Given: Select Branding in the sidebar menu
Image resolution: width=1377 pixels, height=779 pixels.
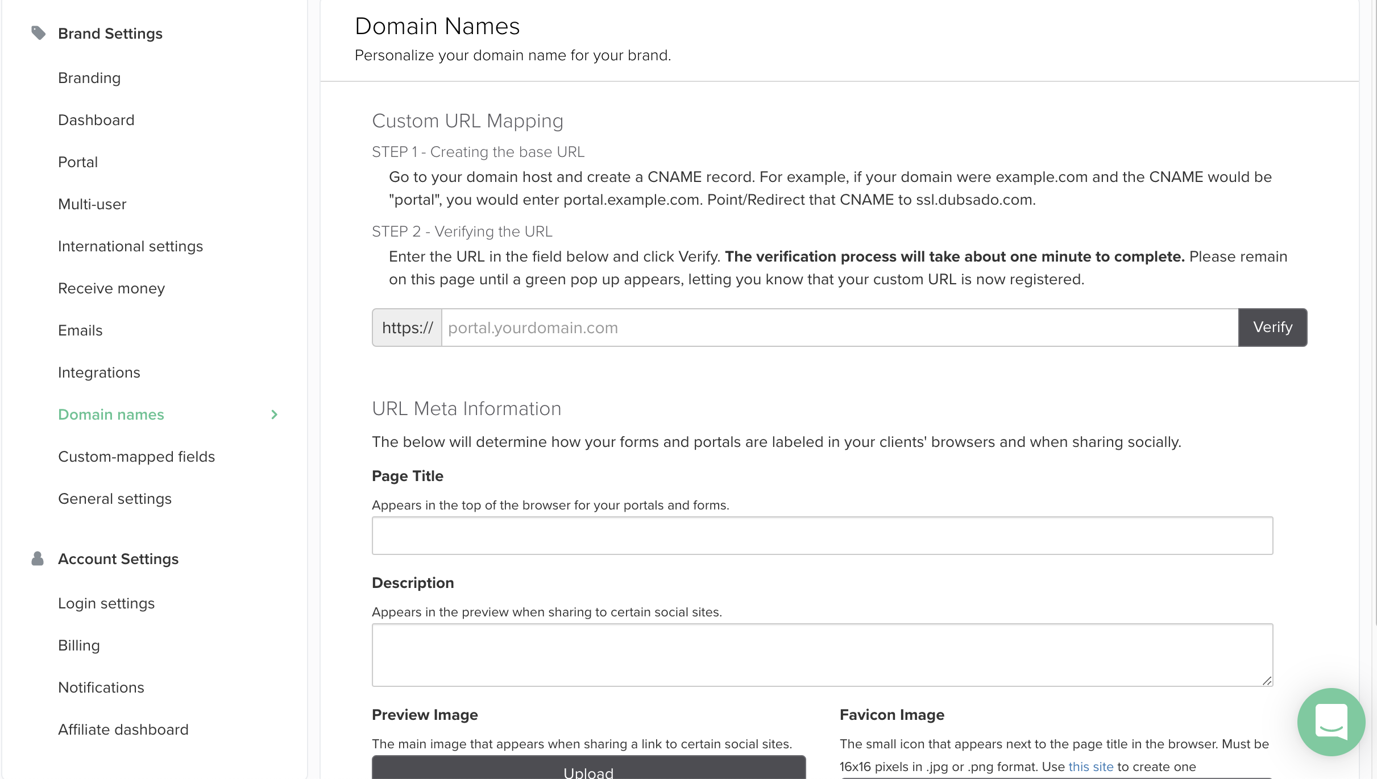Looking at the screenshot, I should pyautogui.click(x=89, y=77).
